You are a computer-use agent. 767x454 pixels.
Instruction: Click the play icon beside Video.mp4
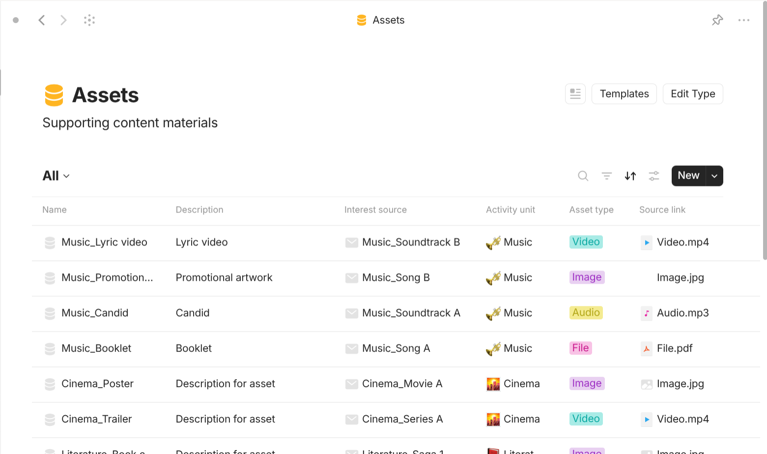[x=647, y=242]
